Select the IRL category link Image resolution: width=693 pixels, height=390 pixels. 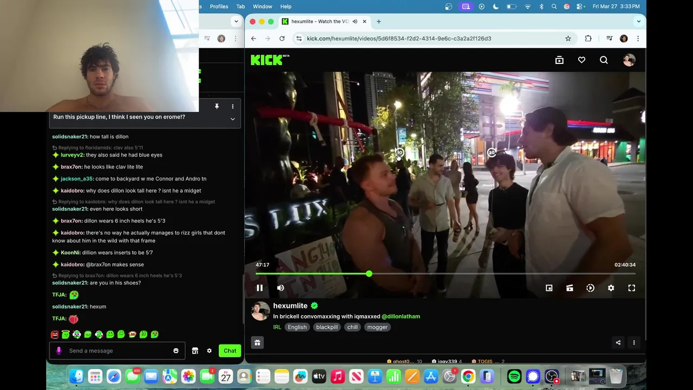(x=277, y=327)
